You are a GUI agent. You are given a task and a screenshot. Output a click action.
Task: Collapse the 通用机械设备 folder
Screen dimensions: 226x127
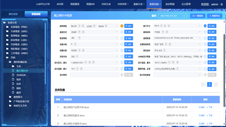(10, 62)
